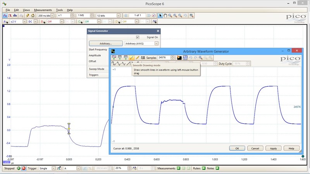Open the Measurements menu
Viewport: 310px width, 174px height.
43,10
